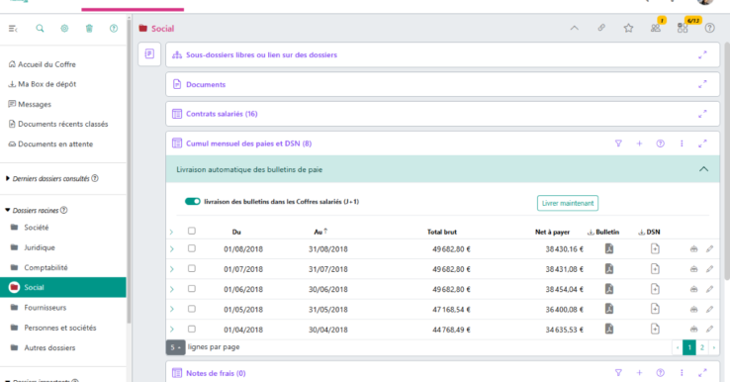Image resolution: width=730 pixels, height=382 pixels.
Task: Click the main page vertical scrollbar
Action: [x=727, y=160]
